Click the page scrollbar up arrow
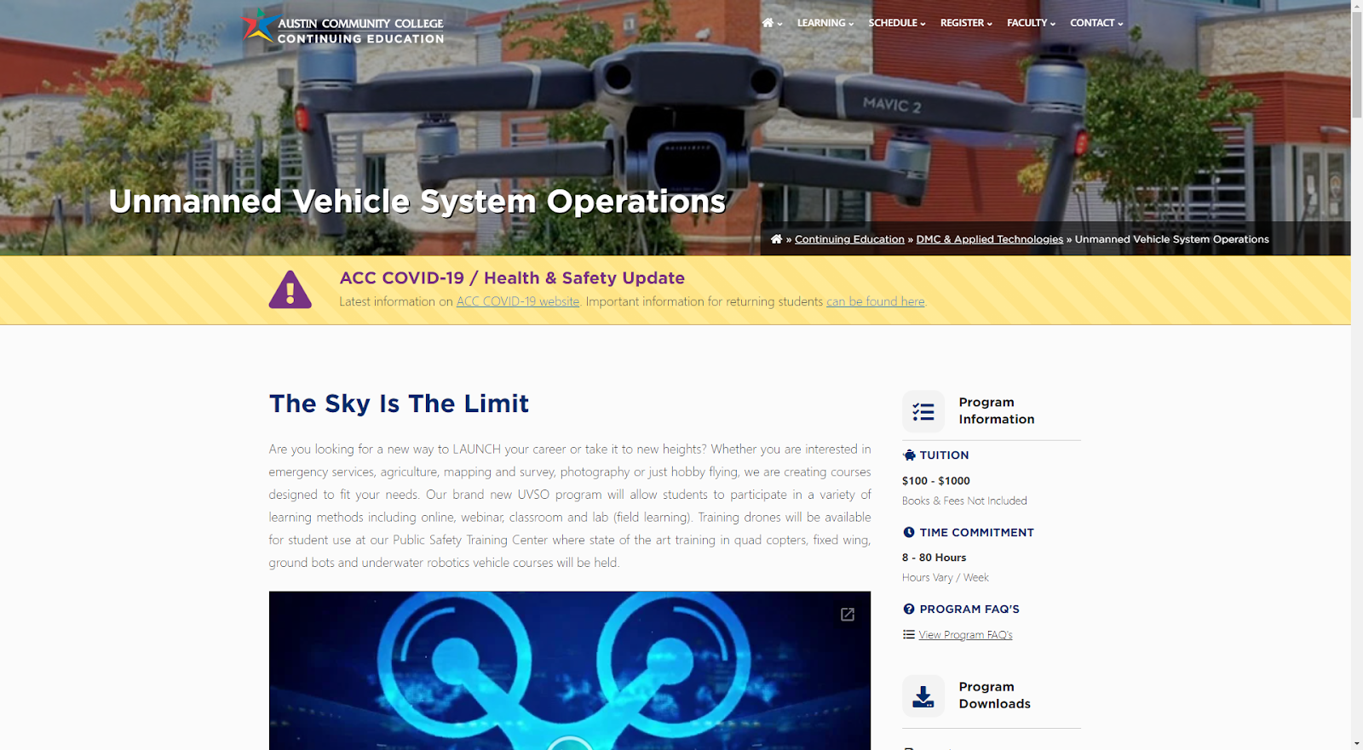This screenshot has width=1363, height=750. [1356, 6]
